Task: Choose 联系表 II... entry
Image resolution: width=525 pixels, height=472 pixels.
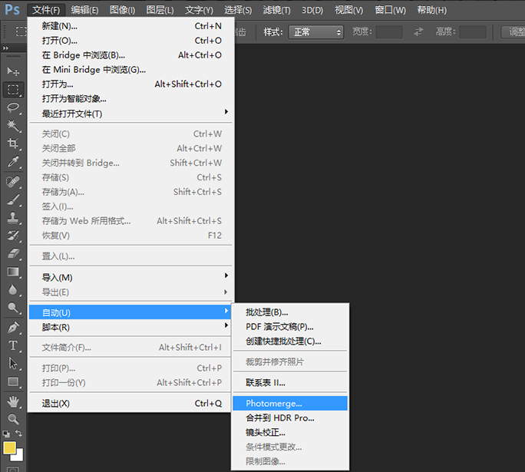Action: click(x=290, y=382)
